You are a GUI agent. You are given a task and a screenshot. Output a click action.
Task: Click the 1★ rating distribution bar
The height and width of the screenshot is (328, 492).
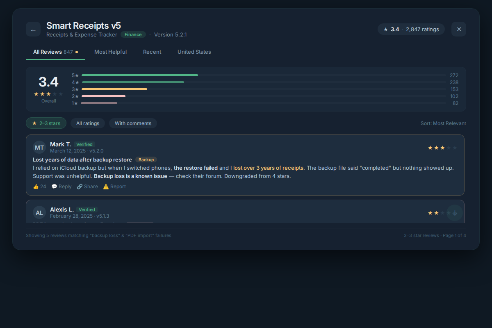click(x=264, y=103)
